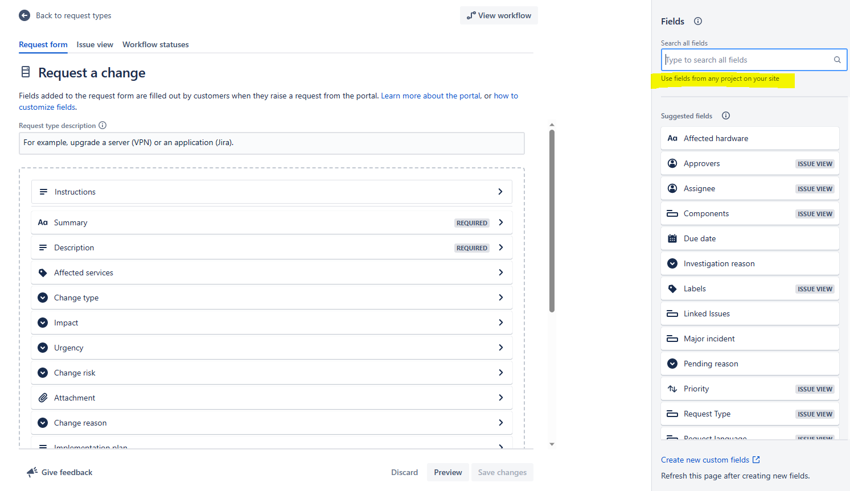Switch to the Issue view tab

(95, 44)
